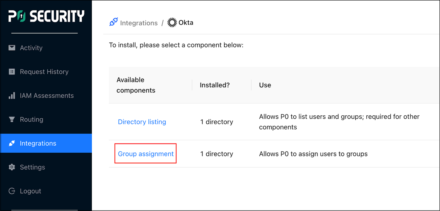Click the P0 Security logo
Screen dimensions: 440x211
pos(46,16)
